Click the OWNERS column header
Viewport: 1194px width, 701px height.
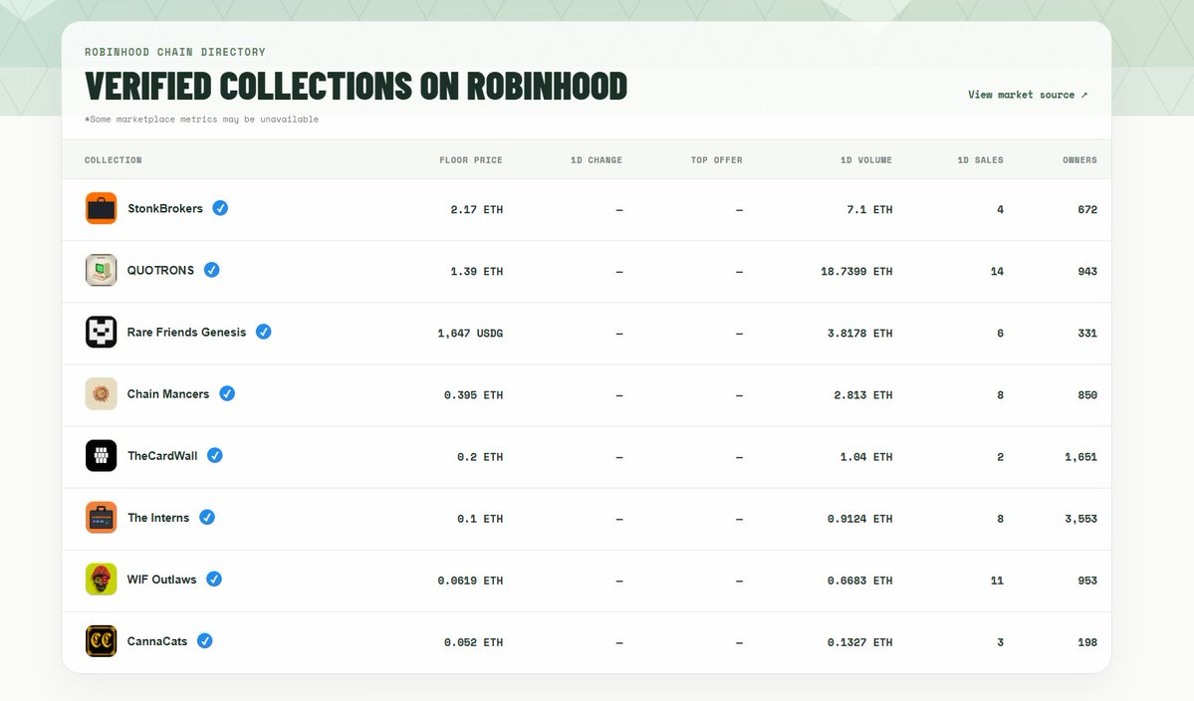tap(1079, 160)
